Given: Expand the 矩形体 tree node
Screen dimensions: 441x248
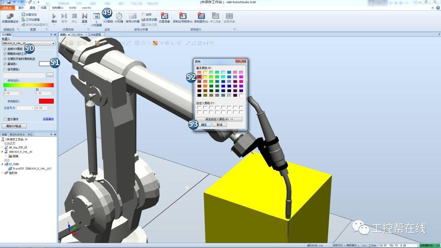Looking at the screenshot, I should pyautogui.click(x=3, y=173).
